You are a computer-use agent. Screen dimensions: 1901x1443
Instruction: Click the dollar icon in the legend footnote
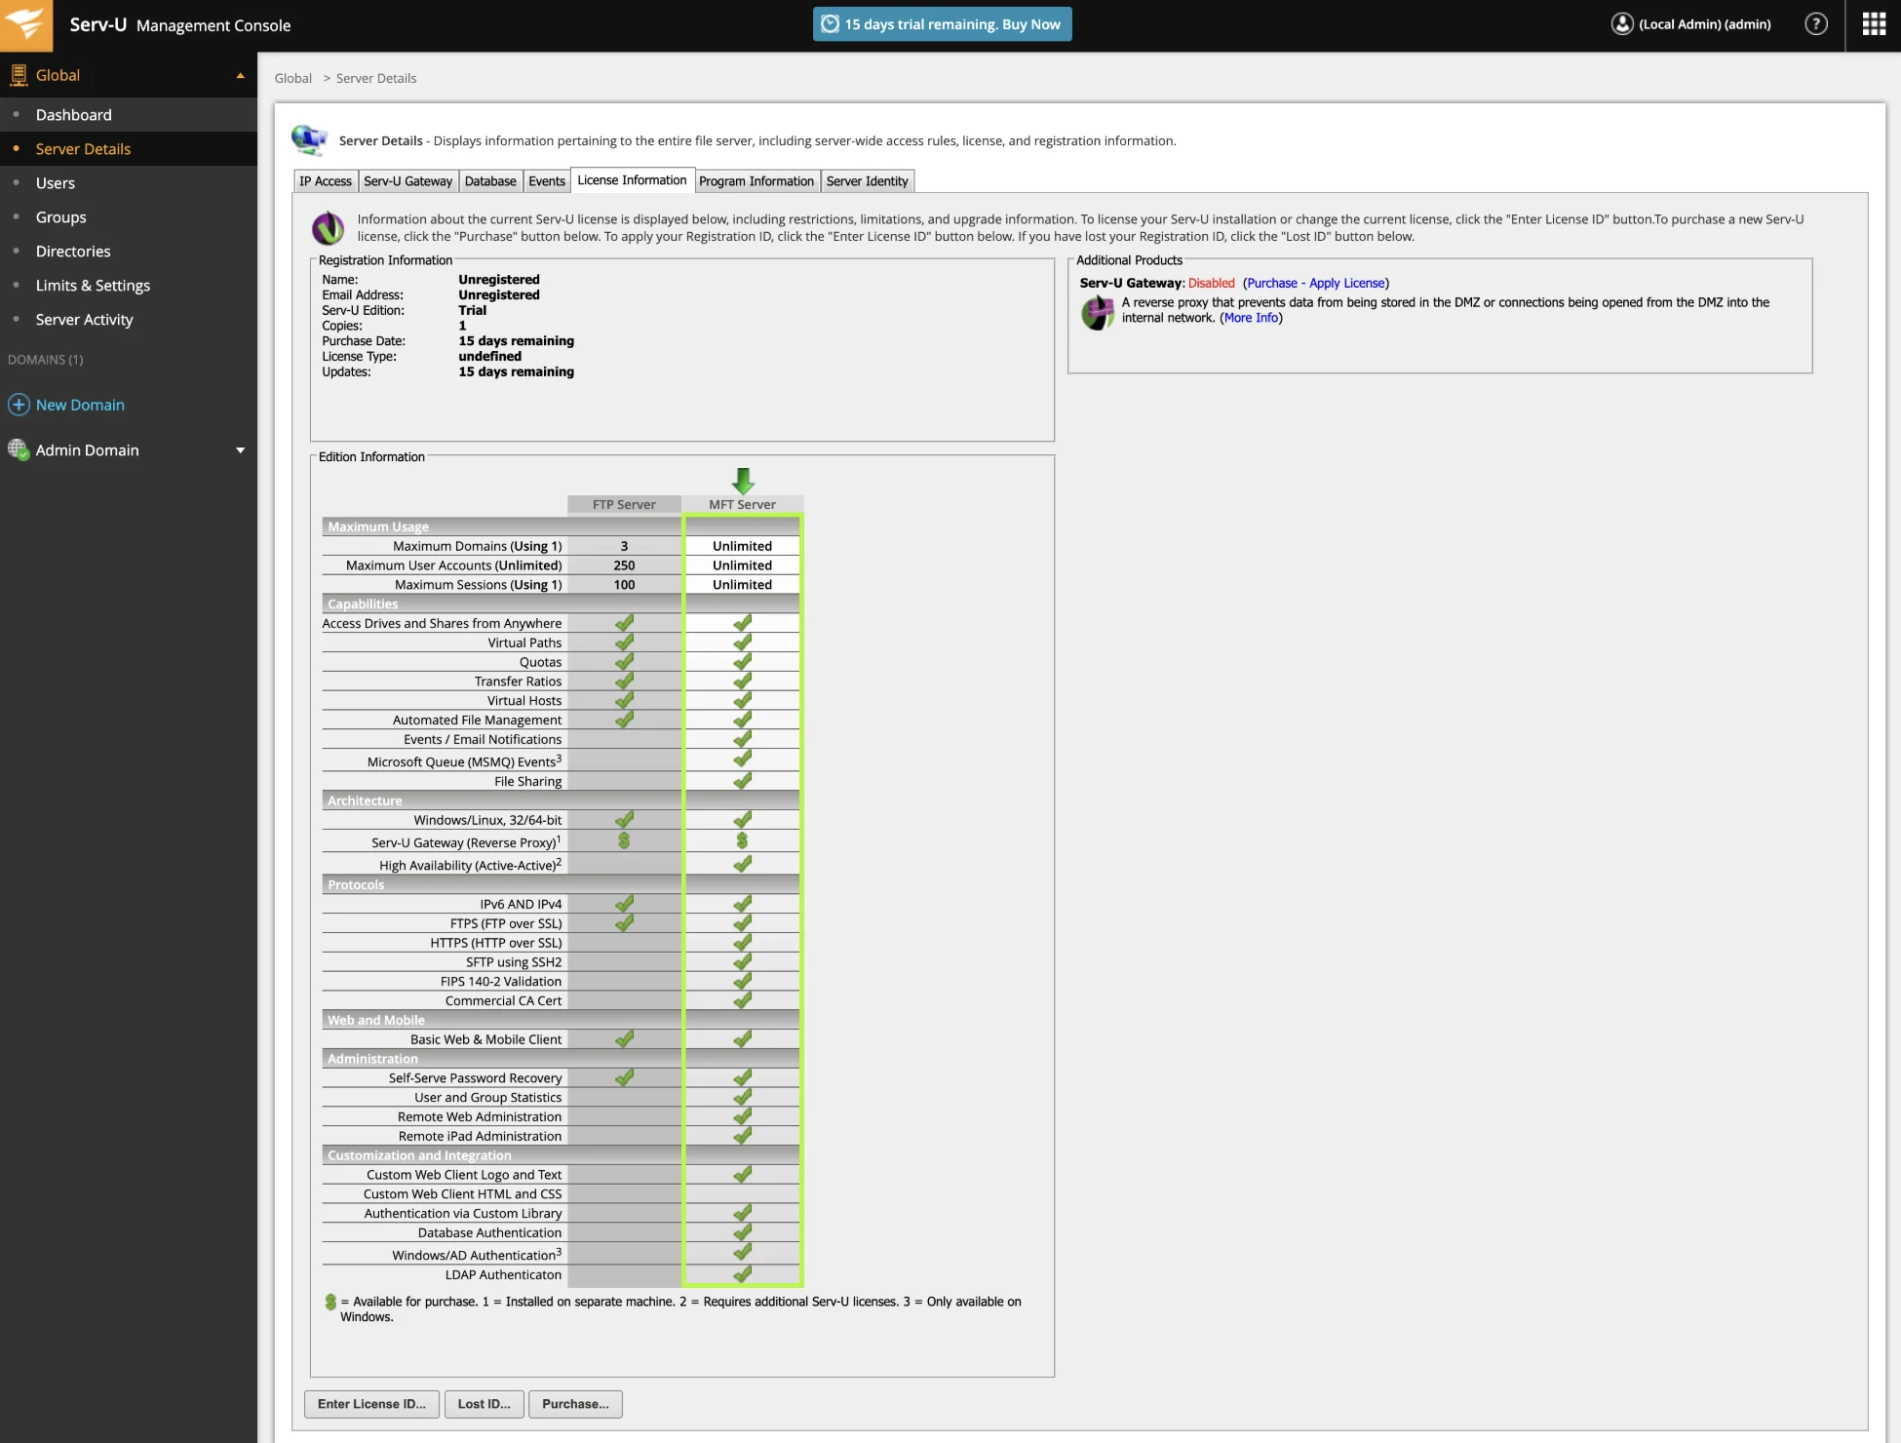coord(330,1302)
